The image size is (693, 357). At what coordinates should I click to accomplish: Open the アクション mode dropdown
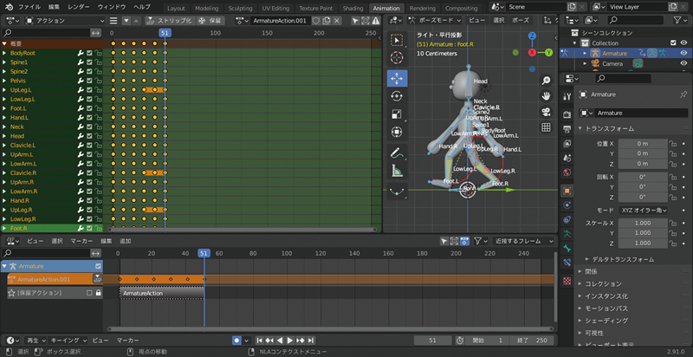click(x=65, y=21)
